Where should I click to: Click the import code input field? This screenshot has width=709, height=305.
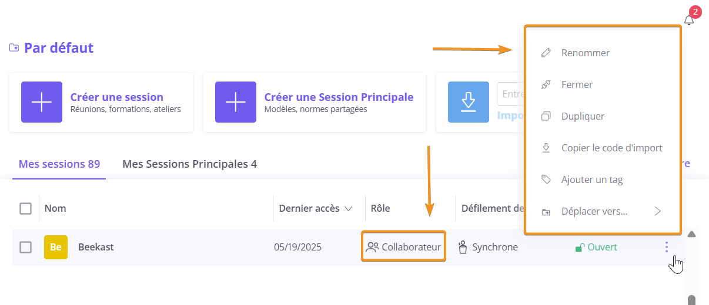[x=510, y=94]
